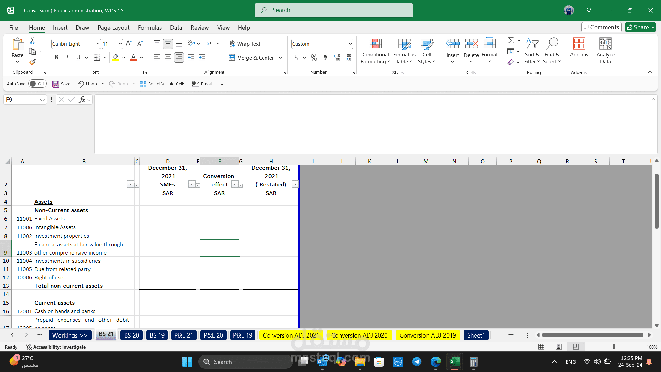This screenshot has width=661, height=372.
Task: Toggle Top Align
Action: click(x=157, y=44)
